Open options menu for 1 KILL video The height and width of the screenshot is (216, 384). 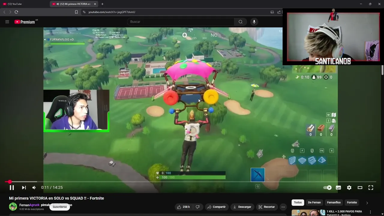(370, 212)
